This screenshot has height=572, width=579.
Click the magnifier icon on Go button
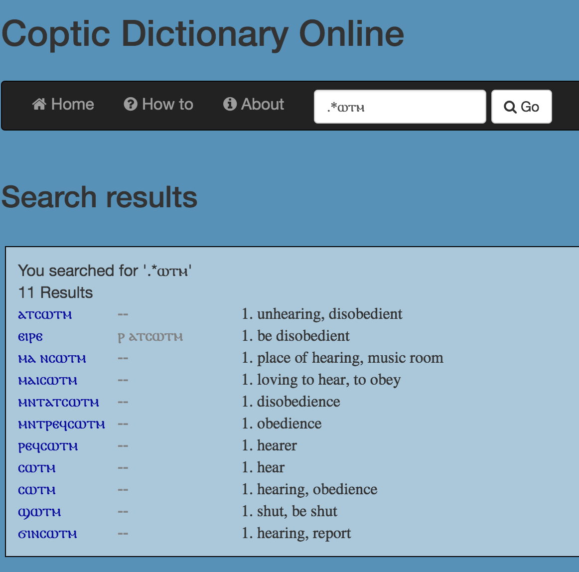point(510,107)
